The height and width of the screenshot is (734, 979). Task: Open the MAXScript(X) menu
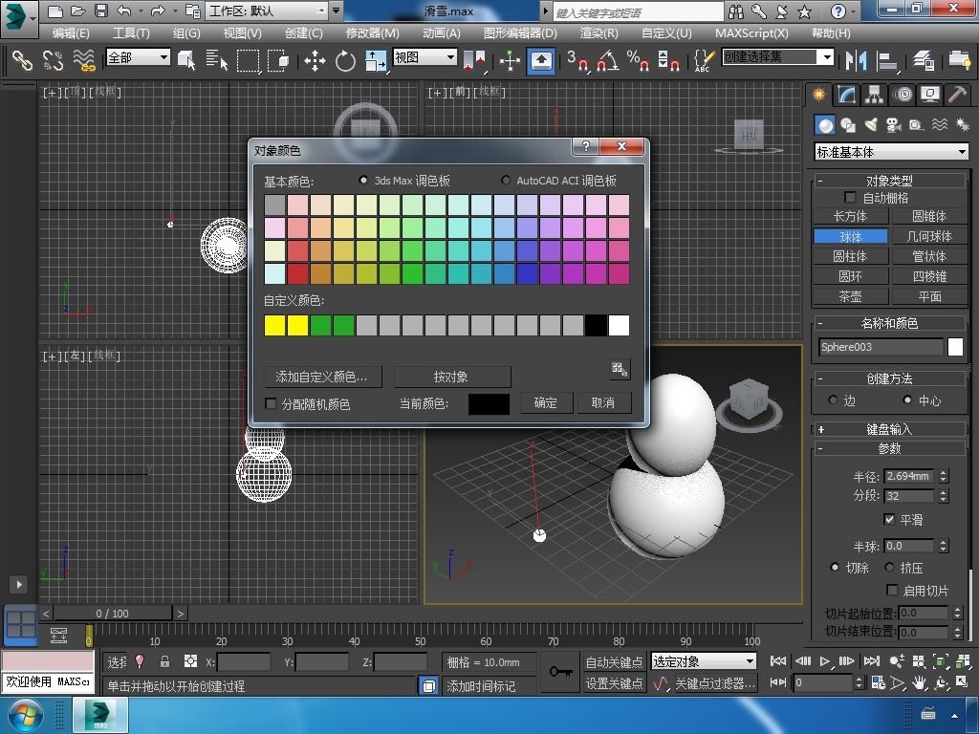(751, 33)
